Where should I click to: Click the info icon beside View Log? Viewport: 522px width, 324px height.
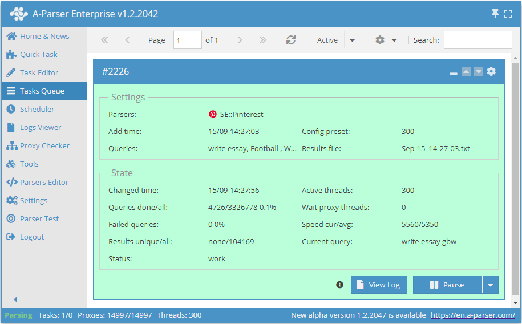coord(340,285)
